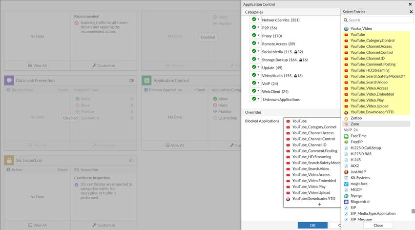Click YouTube_Video.Play in Blocked Applications
415x230 pixels.
pos(309,187)
